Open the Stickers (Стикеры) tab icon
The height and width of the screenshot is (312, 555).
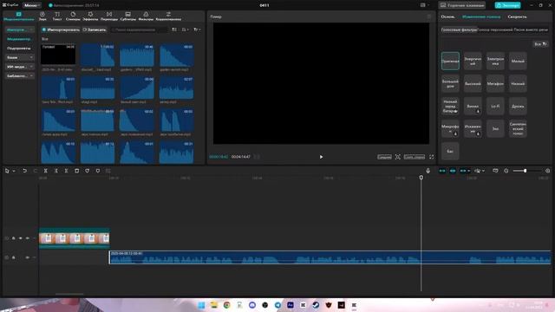coord(73,14)
